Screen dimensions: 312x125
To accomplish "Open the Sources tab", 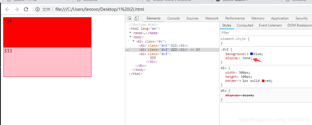I will (192, 18).
